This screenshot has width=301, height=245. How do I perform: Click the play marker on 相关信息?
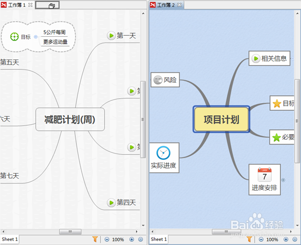pos(256,58)
